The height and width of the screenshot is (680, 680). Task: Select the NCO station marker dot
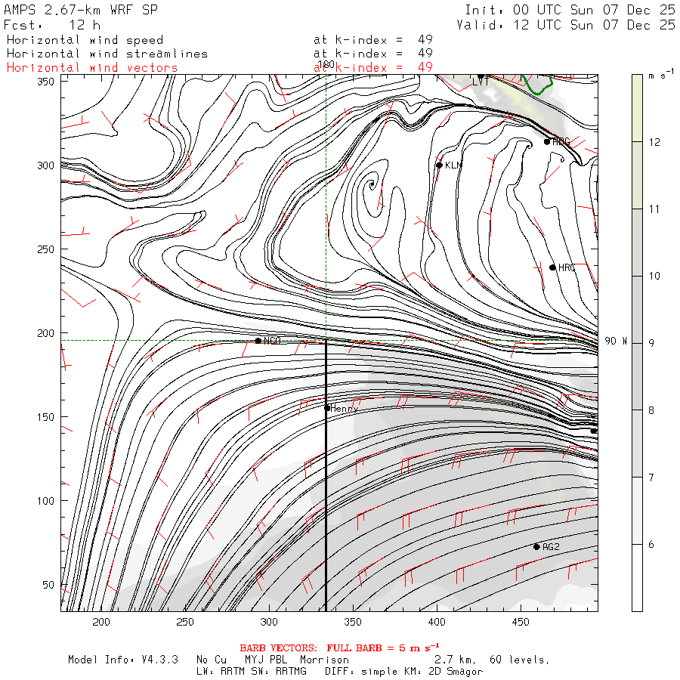point(258,341)
